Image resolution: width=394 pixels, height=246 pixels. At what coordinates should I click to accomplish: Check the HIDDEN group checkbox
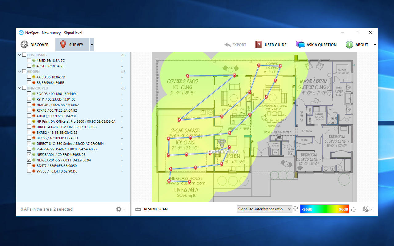[24, 71]
